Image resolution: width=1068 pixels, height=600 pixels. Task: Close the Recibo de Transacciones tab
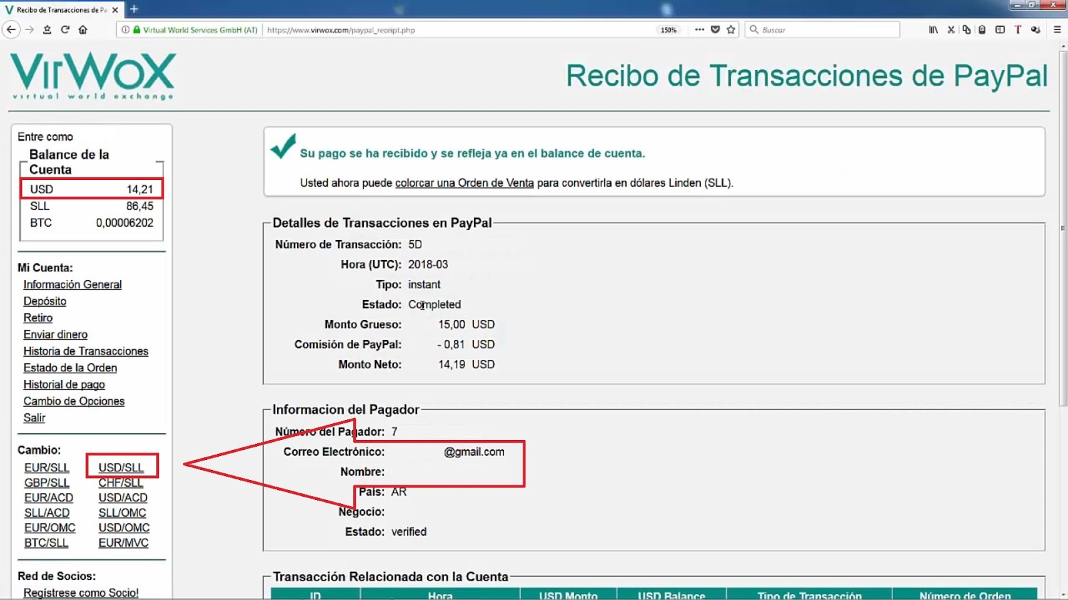click(x=115, y=10)
